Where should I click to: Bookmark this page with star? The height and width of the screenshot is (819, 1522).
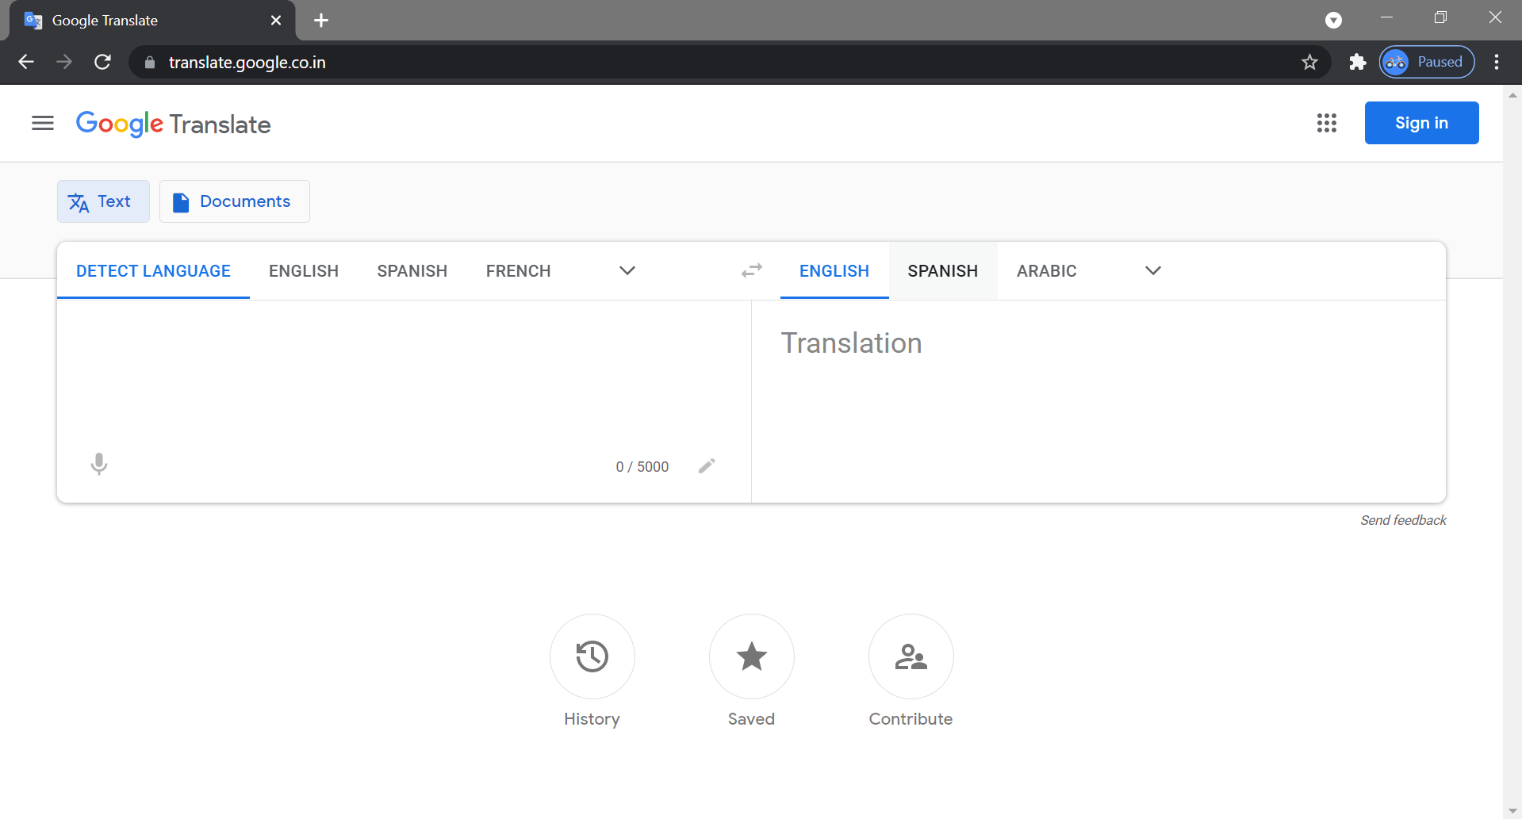tap(1309, 62)
